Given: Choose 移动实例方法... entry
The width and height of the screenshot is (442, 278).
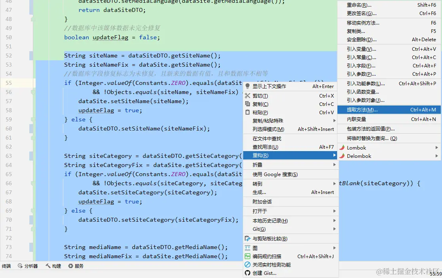Looking at the screenshot, I should coord(390,23).
